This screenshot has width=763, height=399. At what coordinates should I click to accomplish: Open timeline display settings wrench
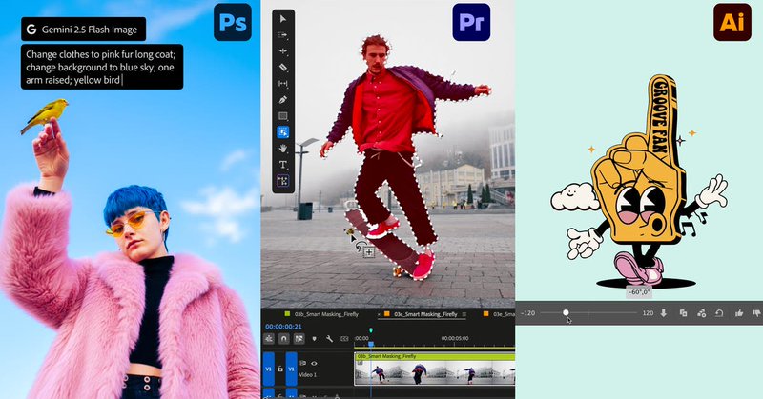[329, 339]
